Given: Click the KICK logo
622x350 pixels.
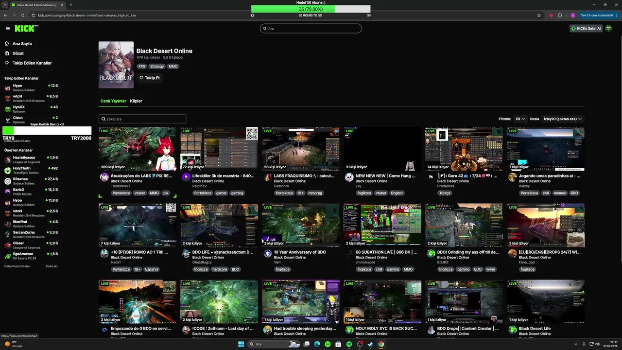Looking at the screenshot, I should (x=26, y=29).
